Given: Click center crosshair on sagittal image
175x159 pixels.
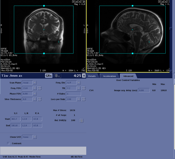Looking at the screenshot, I should (133, 30).
